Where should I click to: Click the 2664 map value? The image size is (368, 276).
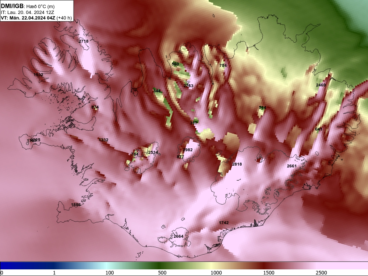tap(178, 236)
